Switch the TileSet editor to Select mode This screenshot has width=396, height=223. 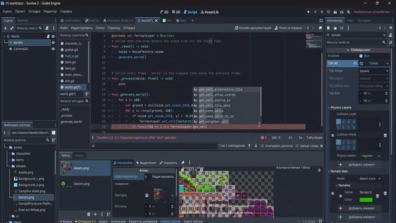146,163
